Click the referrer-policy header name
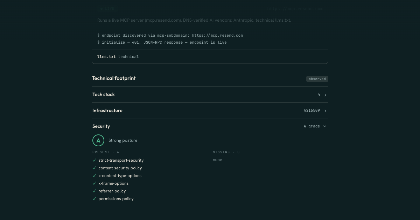This screenshot has width=420, height=220. coord(112,191)
